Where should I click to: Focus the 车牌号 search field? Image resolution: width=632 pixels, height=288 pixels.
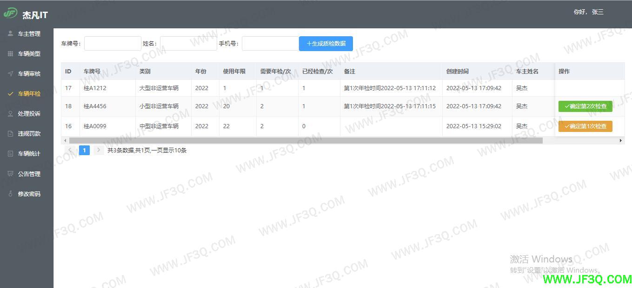[x=113, y=44]
